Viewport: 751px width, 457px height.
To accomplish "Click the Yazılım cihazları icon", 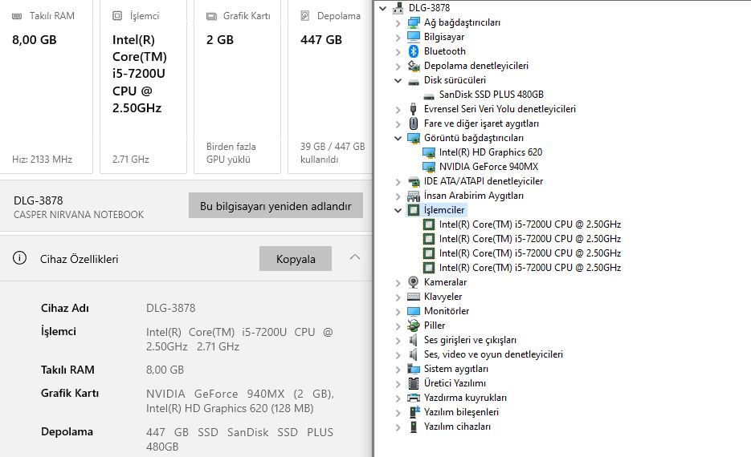I will coord(414,427).
